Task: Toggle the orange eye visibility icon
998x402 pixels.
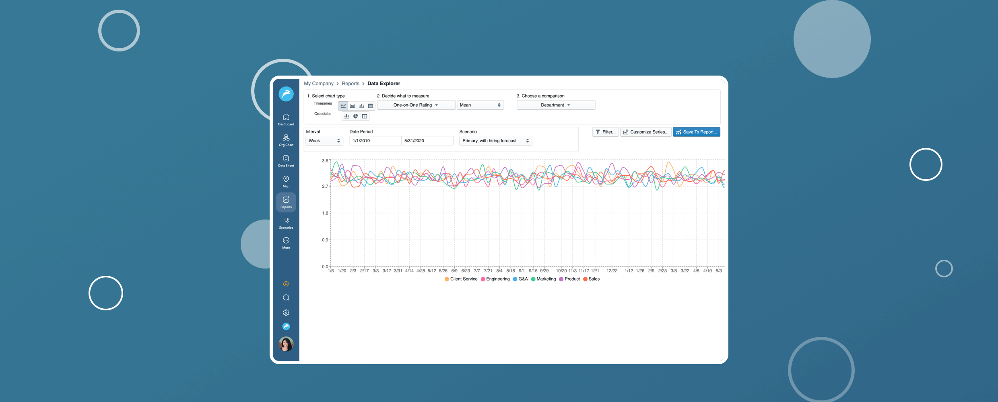Action: [286, 284]
